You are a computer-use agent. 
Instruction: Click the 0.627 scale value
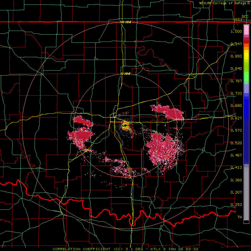[x=236, y=118]
